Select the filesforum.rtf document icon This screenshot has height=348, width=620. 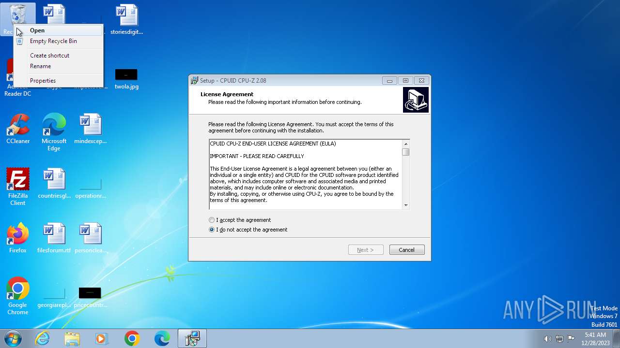point(54,238)
